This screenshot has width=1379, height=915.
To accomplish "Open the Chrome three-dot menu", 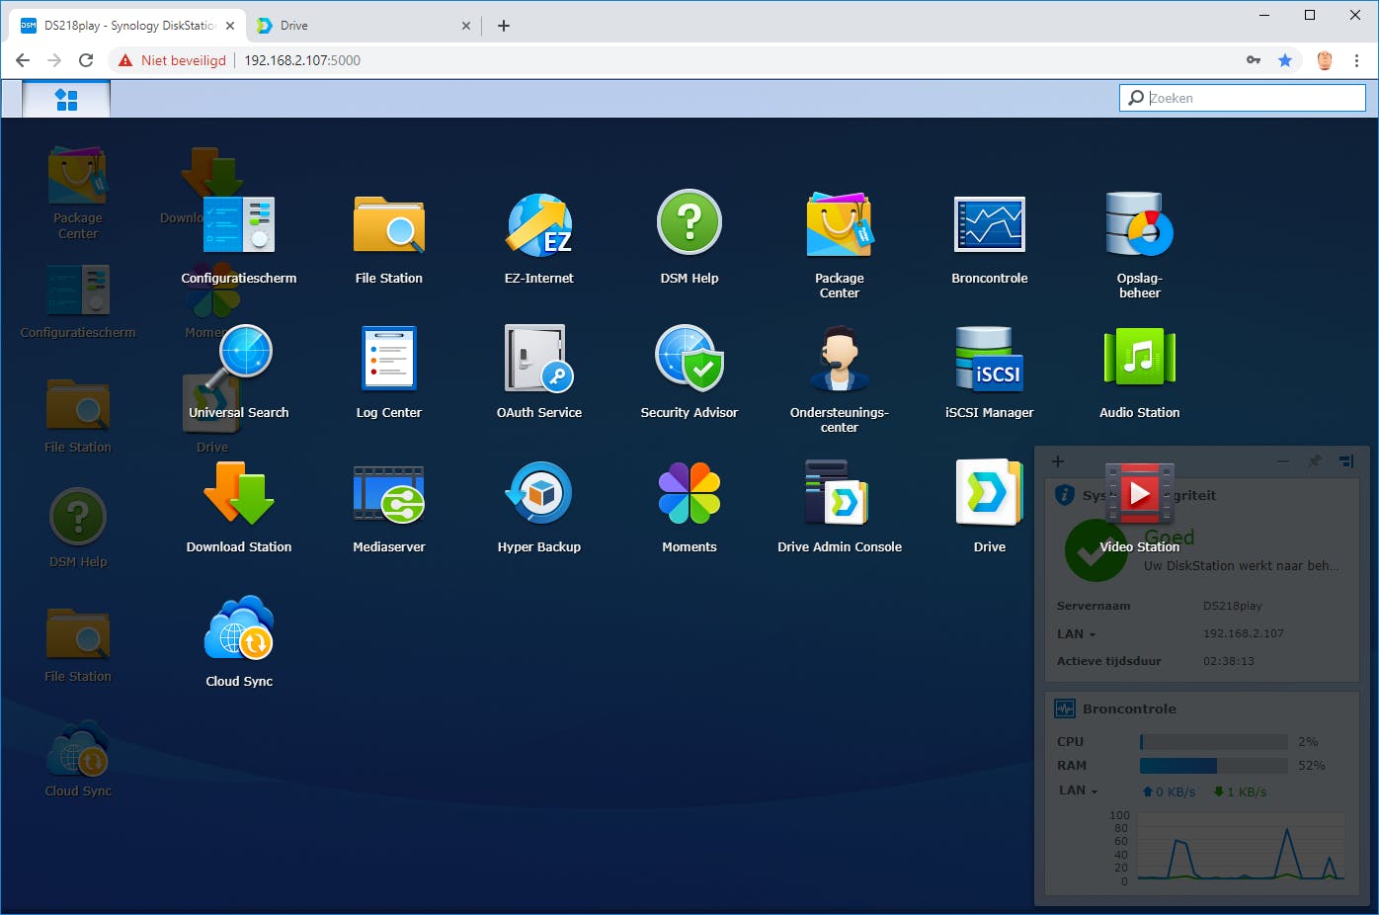I will click(1357, 60).
